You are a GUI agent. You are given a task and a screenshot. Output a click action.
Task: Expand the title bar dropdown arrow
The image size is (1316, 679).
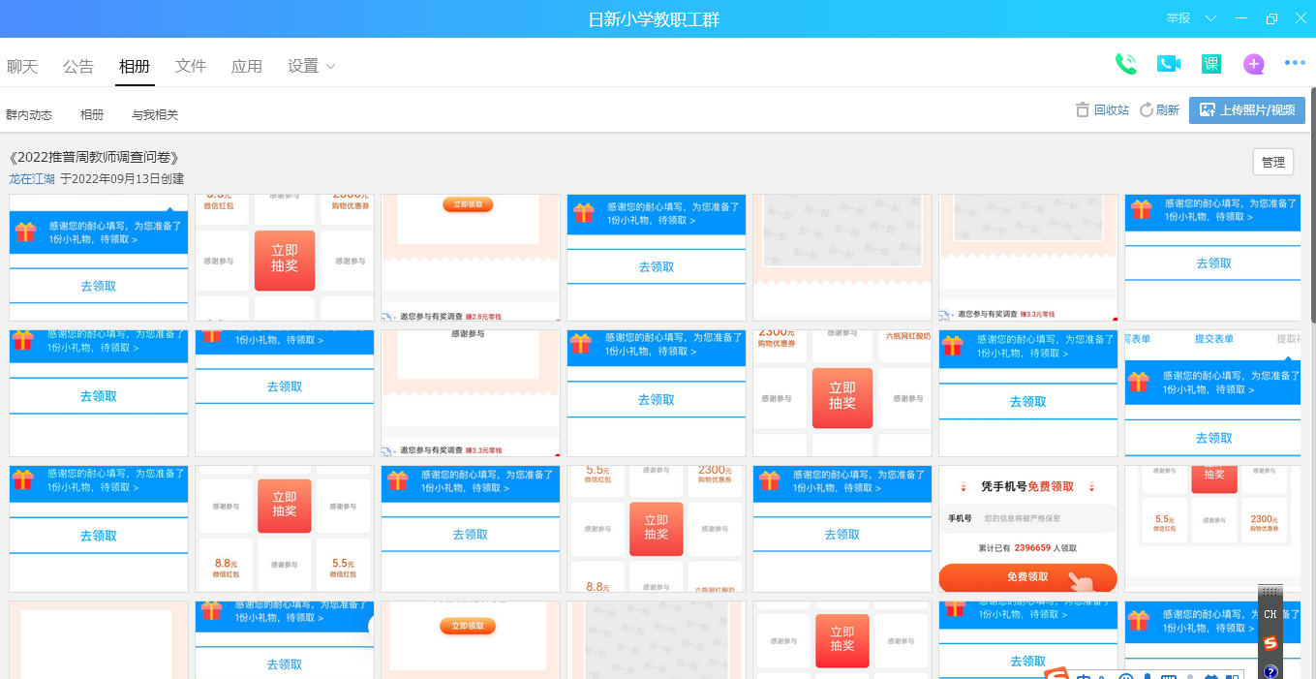(x=1210, y=18)
